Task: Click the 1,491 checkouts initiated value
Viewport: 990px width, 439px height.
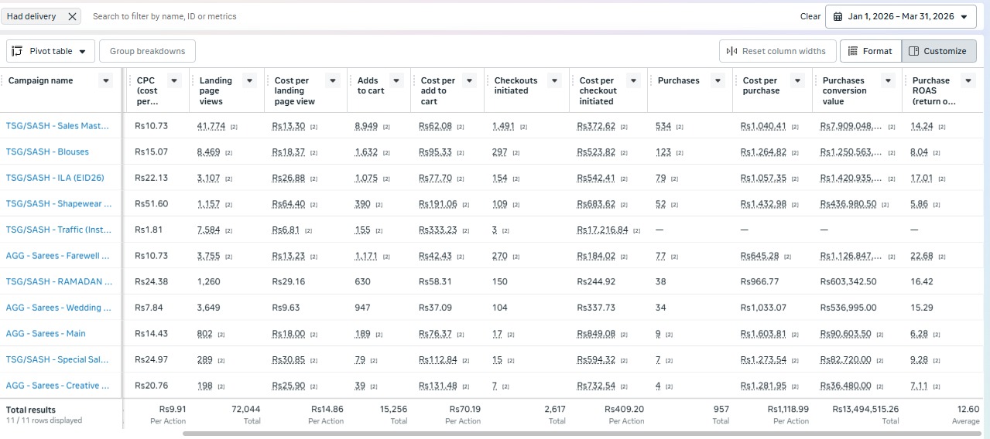Action: point(503,126)
